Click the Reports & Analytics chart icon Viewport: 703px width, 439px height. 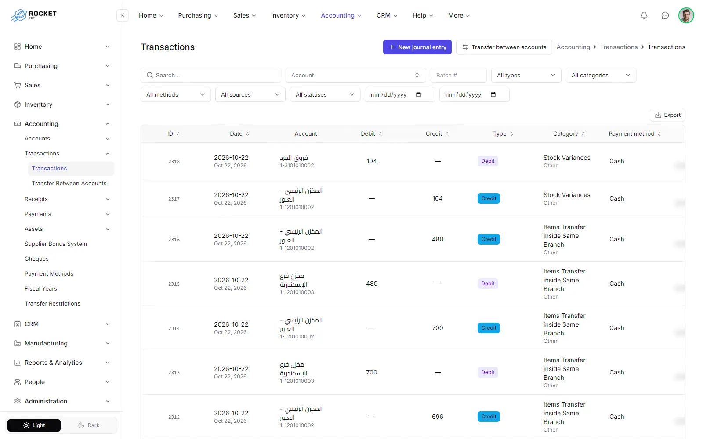pyautogui.click(x=18, y=363)
